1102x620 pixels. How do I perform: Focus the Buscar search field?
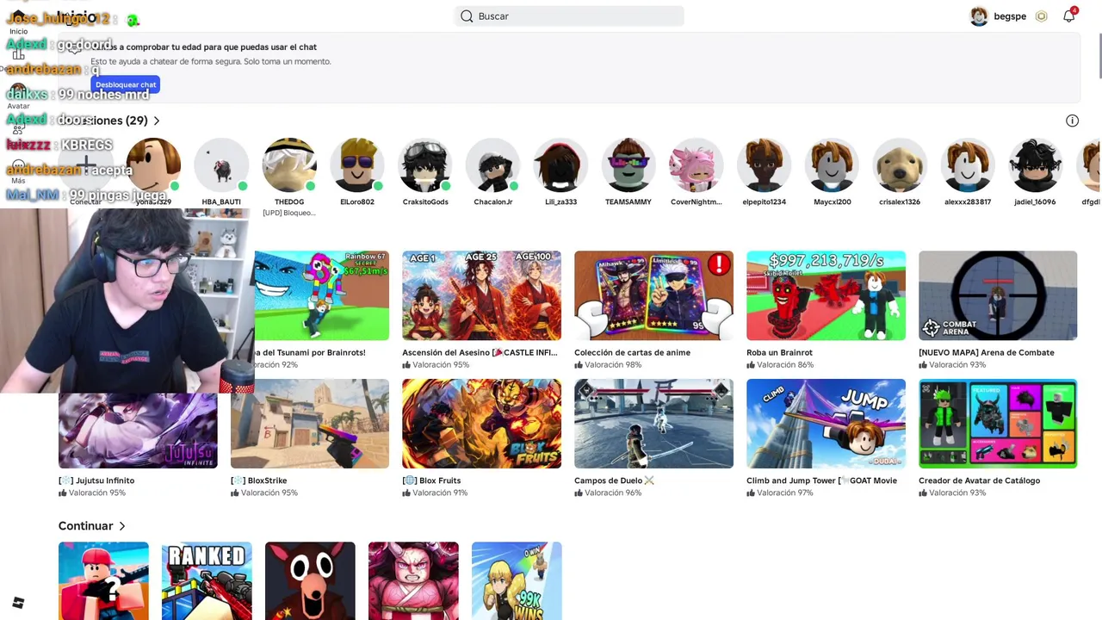pyautogui.click(x=569, y=16)
